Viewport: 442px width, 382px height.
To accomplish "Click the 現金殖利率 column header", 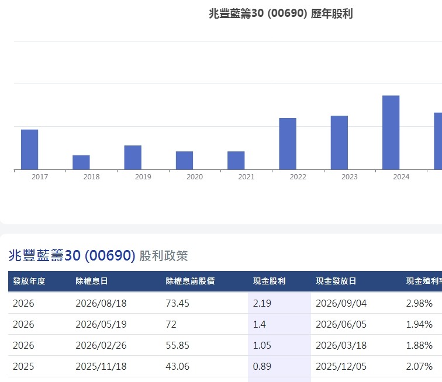I will [424, 281].
